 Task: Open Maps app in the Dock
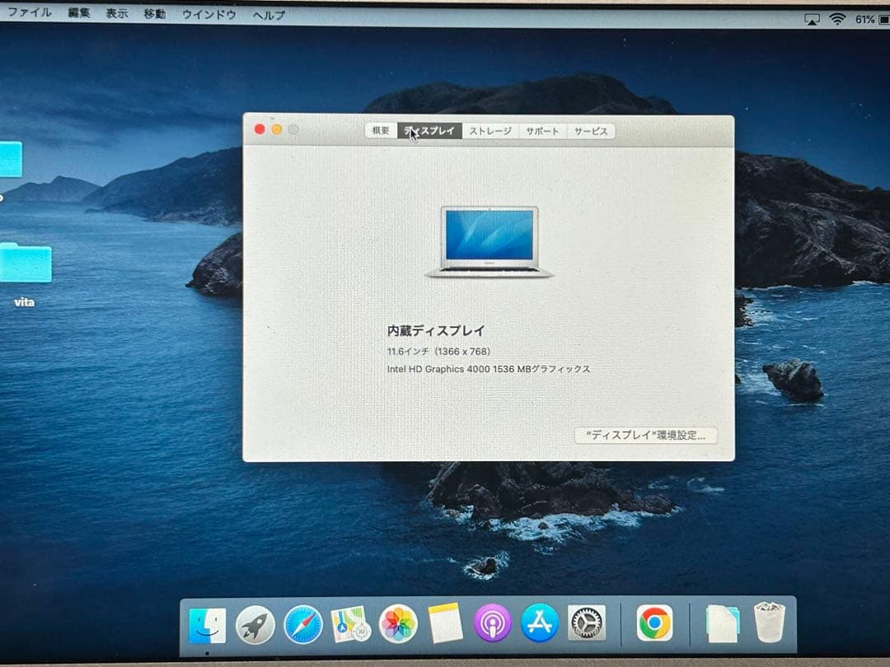[350, 624]
